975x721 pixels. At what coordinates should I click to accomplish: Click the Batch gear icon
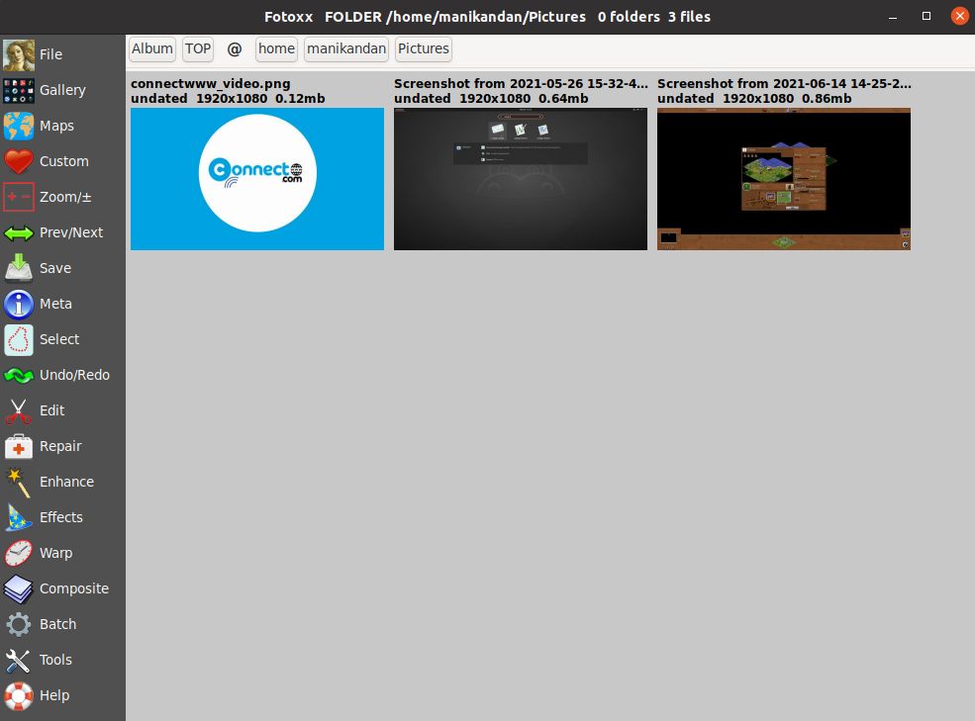(x=19, y=625)
